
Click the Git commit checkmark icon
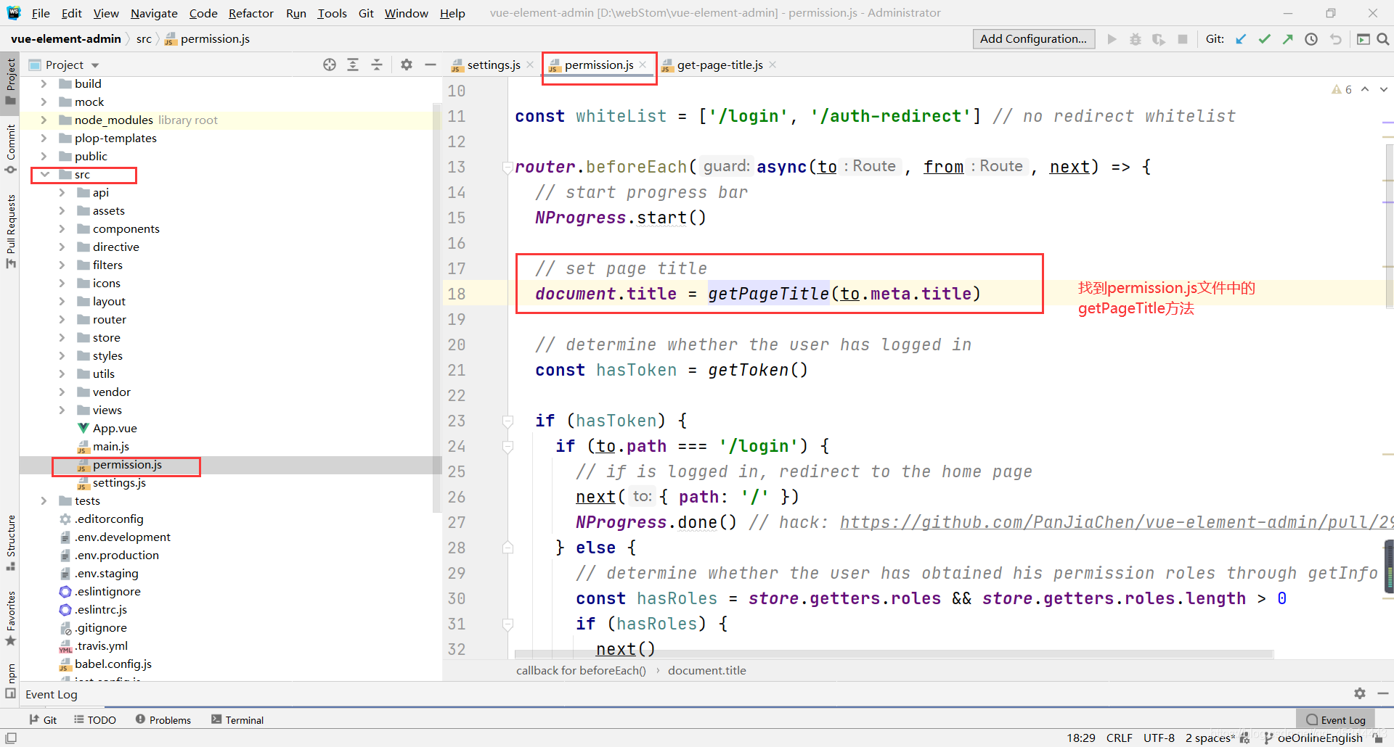click(1264, 39)
